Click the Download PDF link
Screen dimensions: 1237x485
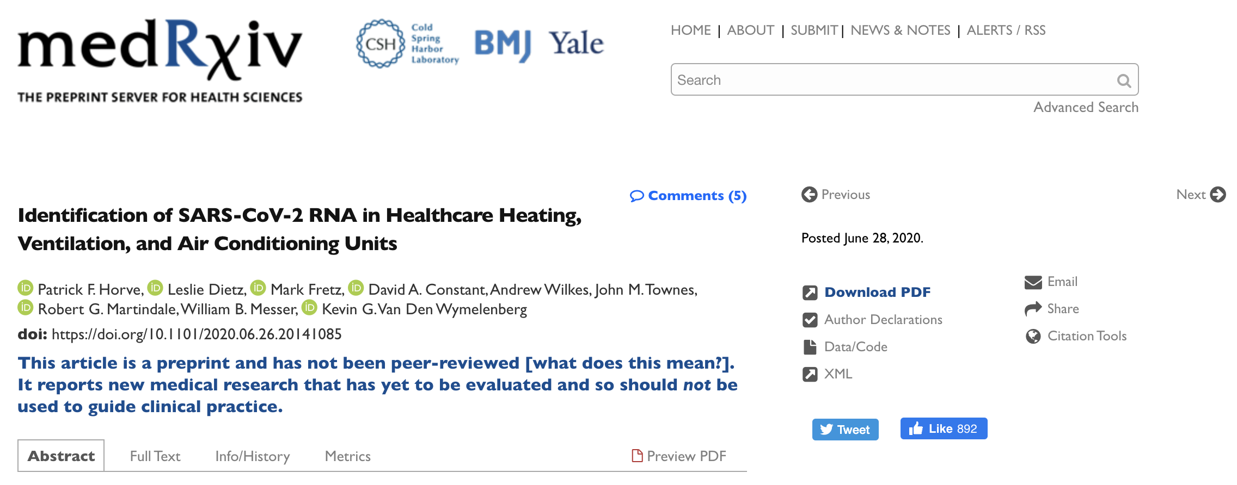[x=878, y=293]
